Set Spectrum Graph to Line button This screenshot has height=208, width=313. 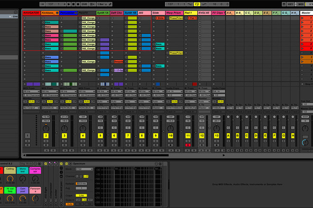tap(81, 195)
